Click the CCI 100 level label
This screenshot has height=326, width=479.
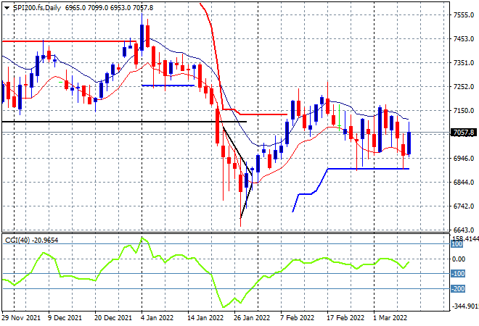[459, 244]
